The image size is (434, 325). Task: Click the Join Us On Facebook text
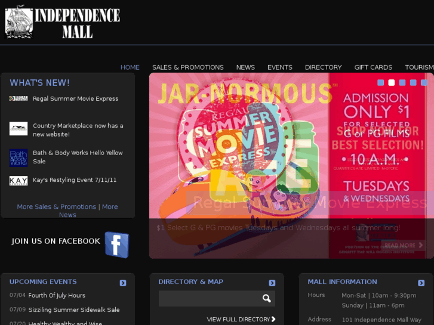56,241
